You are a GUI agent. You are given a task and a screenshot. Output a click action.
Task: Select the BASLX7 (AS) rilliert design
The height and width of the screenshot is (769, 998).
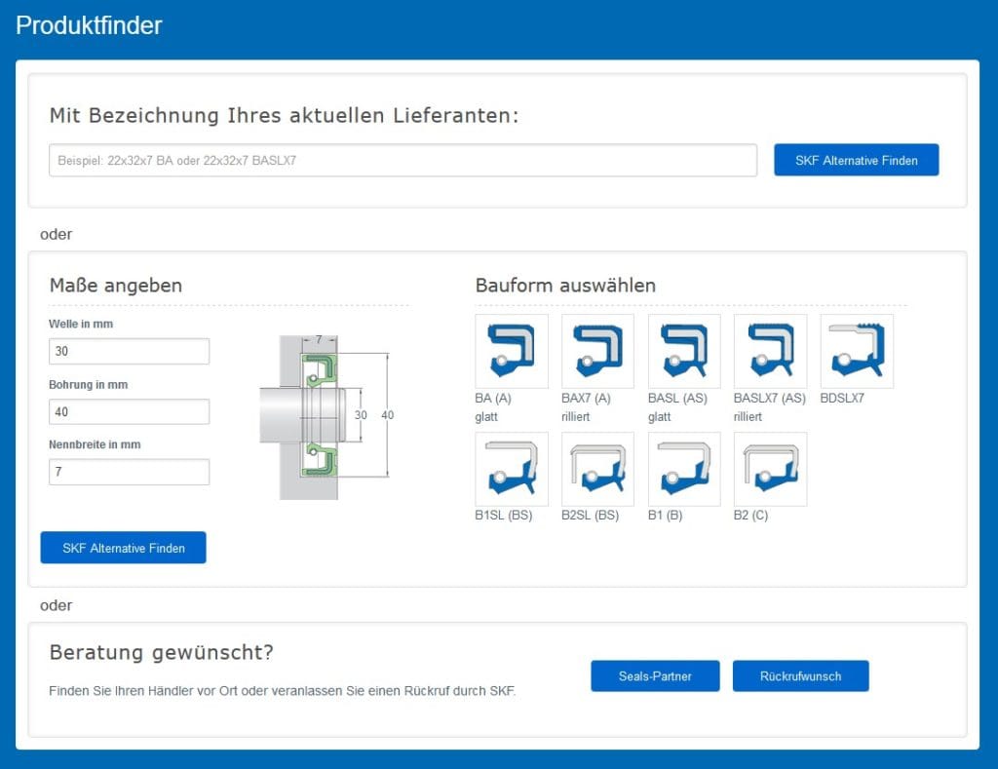coord(770,351)
